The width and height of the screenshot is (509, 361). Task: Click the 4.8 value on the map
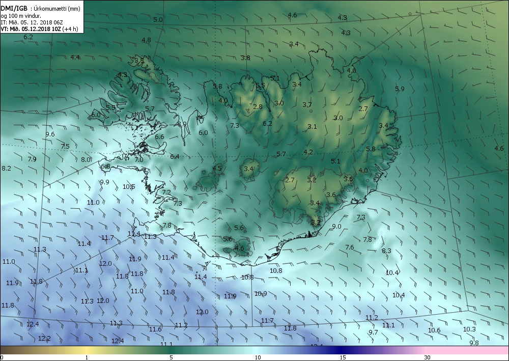pos(147,40)
